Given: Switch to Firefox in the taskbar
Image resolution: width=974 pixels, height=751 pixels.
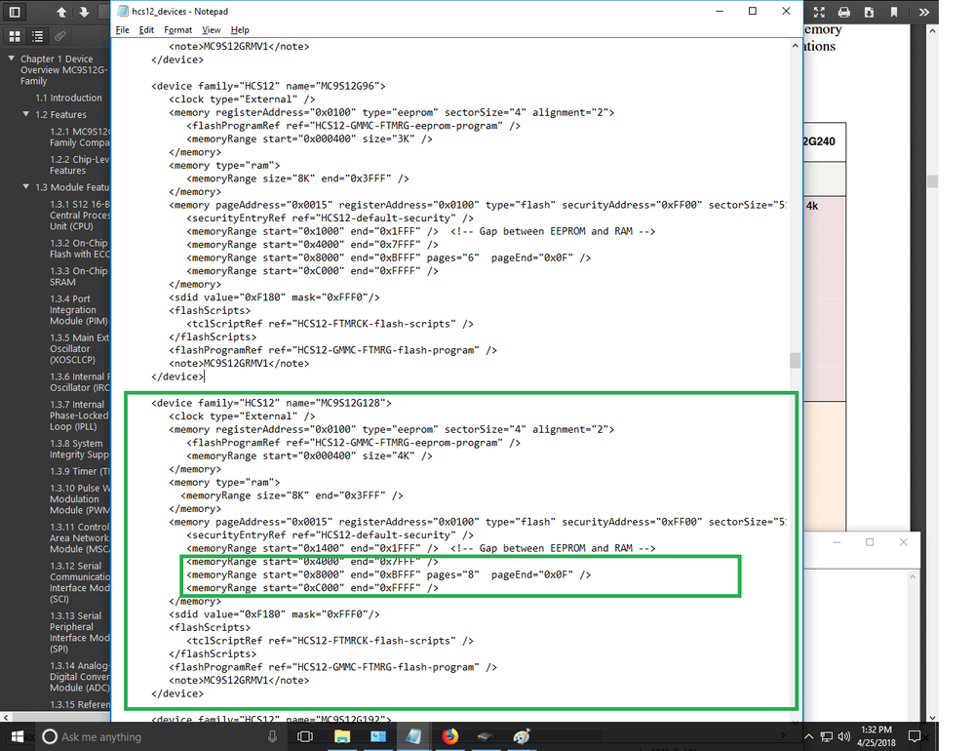Looking at the screenshot, I should (x=449, y=736).
